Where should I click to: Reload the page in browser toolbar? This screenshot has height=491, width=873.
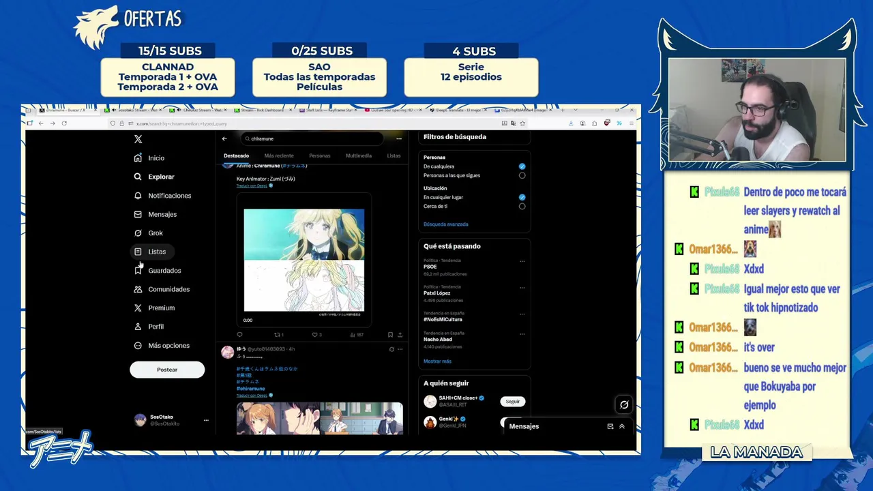click(x=64, y=123)
